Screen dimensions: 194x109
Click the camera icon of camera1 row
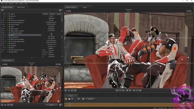point(9,14)
